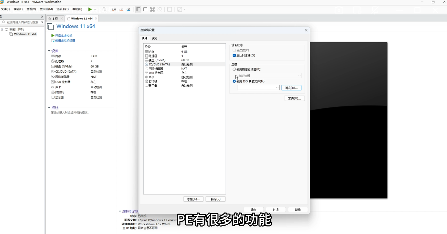Screen dimensions: 447x234
Task: Select 显示器 row in settings list
Action: click(x=184, y=86)
